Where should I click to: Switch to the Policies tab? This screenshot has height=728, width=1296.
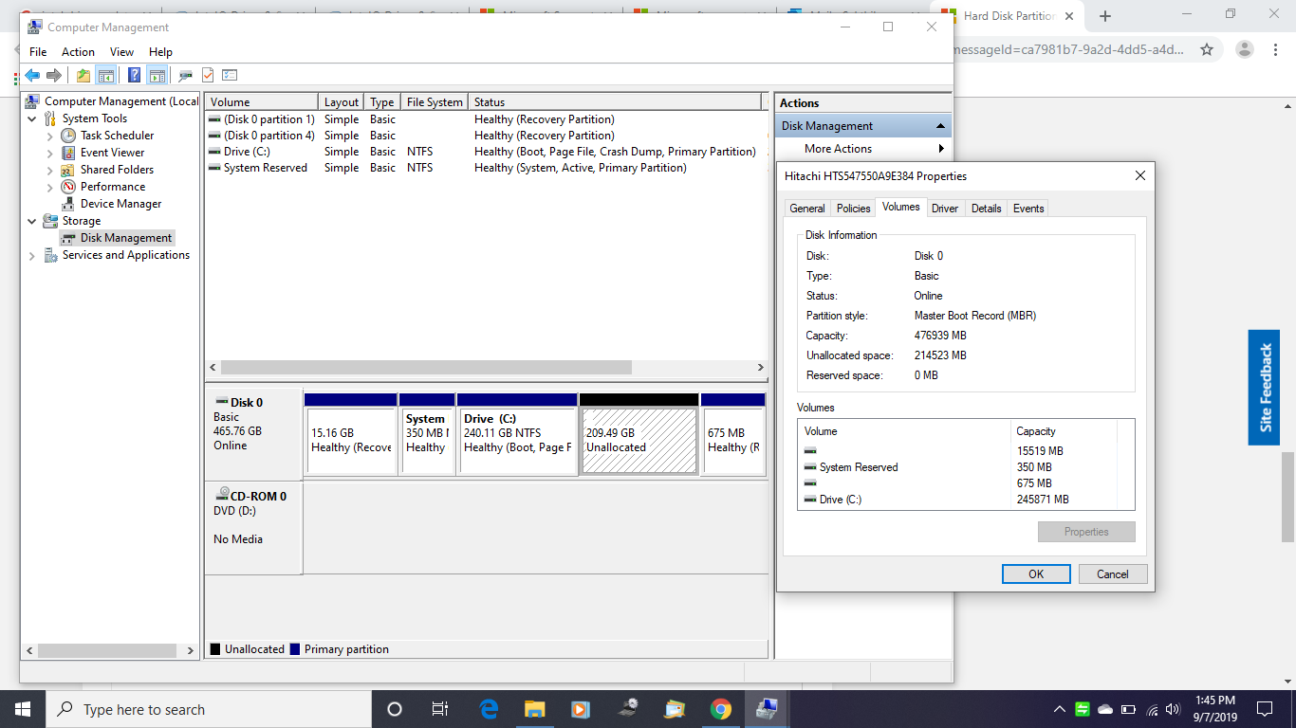coord(853,209)
